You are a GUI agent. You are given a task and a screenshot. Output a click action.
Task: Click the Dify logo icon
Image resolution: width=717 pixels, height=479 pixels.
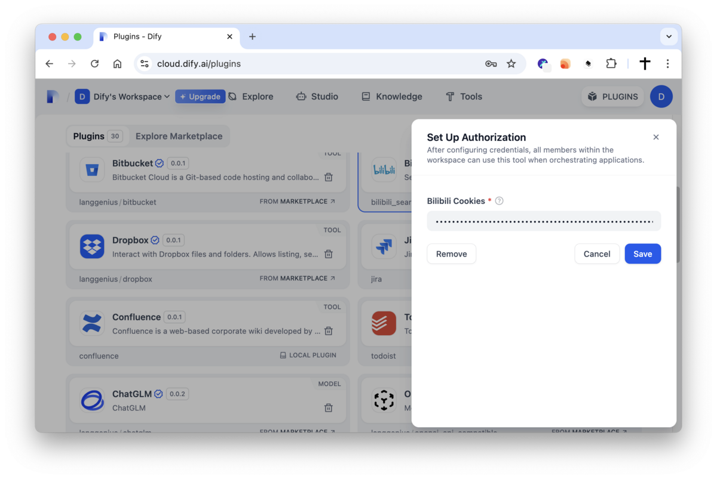click(x=53, y=97)
